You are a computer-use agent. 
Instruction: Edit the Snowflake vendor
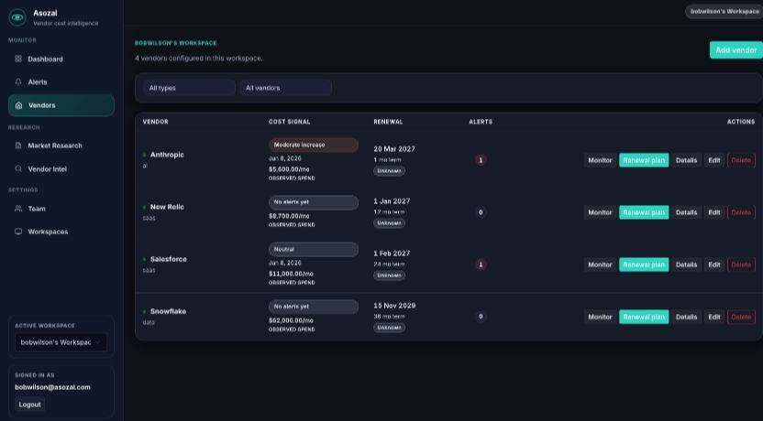click(x=713, y=317)
